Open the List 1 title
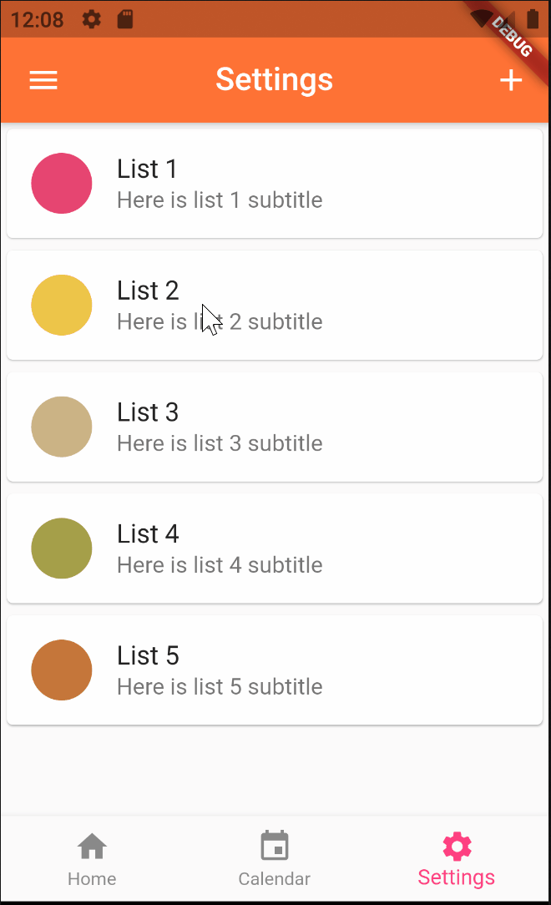551x905 pixels. click(x=147, y=169)
